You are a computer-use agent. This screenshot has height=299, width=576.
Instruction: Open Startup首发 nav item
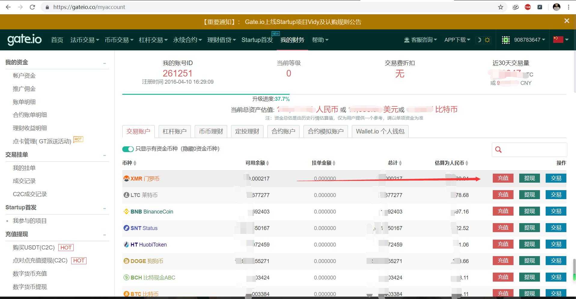pos(257,40)
